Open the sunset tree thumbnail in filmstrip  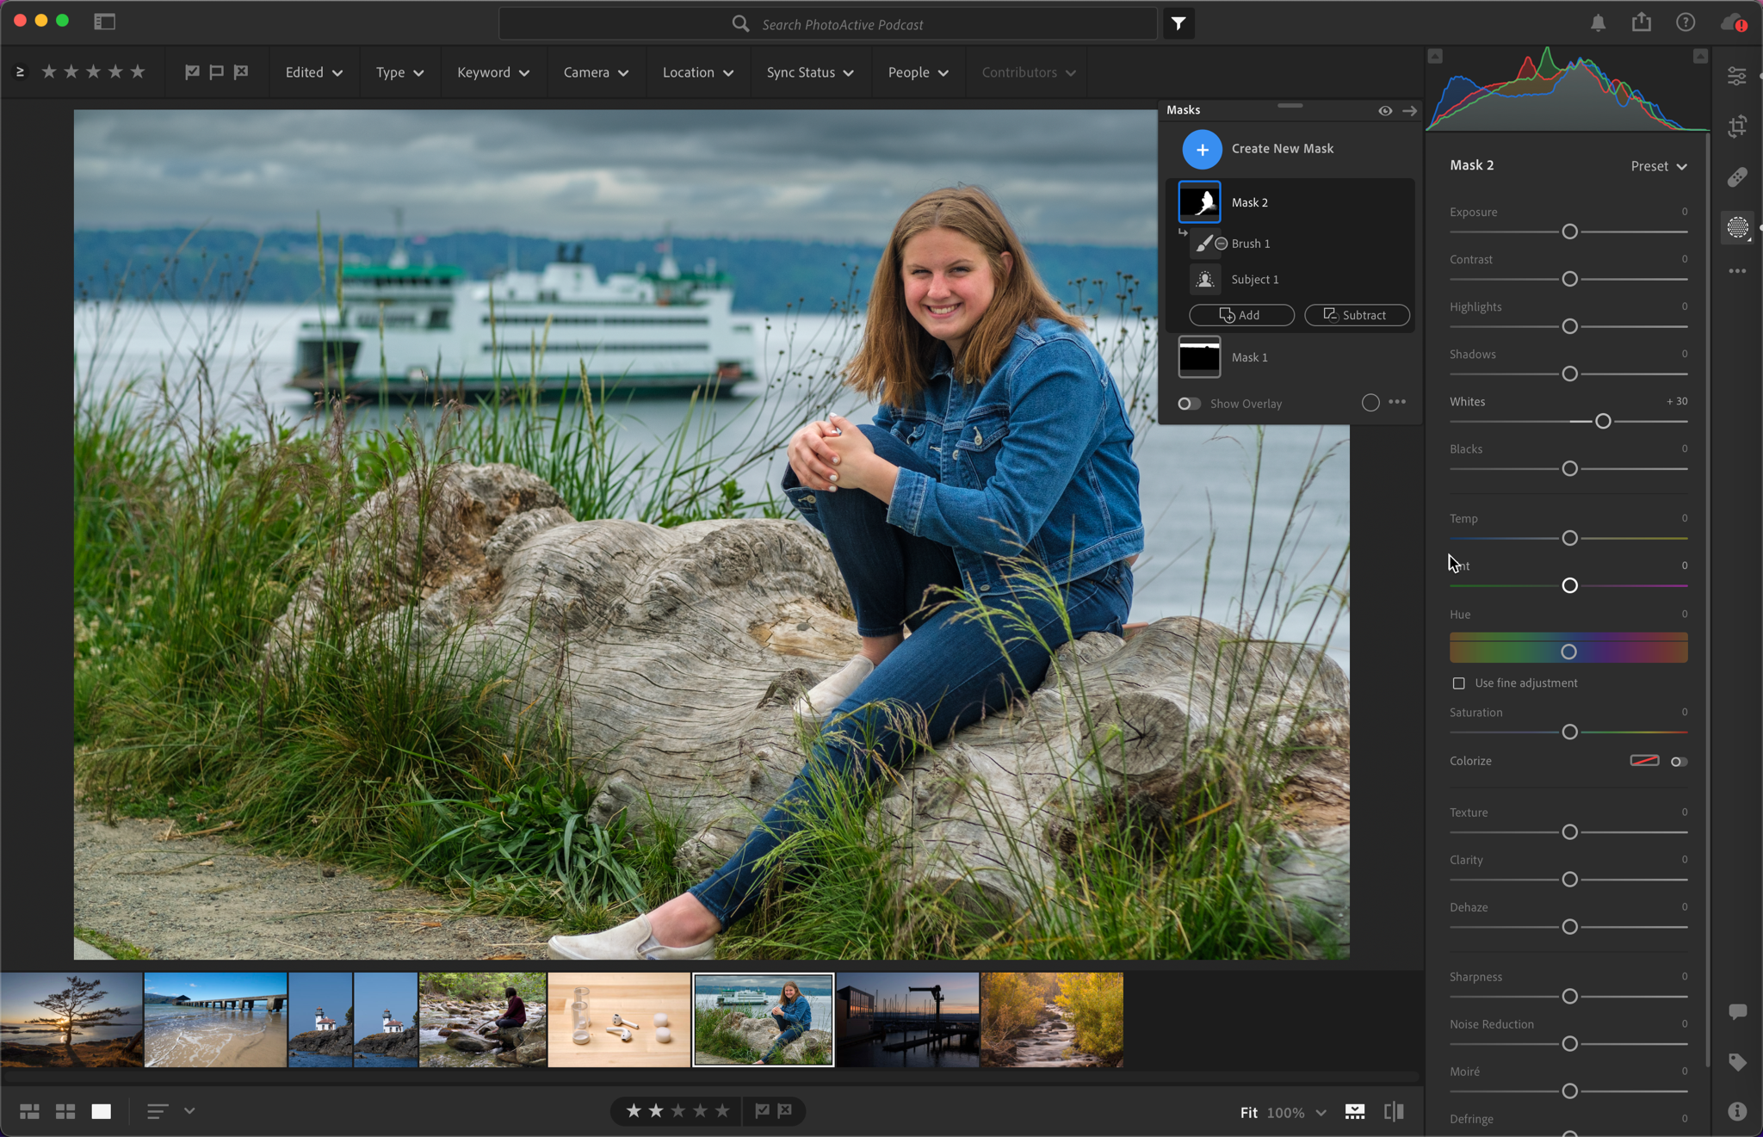click(71, 1020)
